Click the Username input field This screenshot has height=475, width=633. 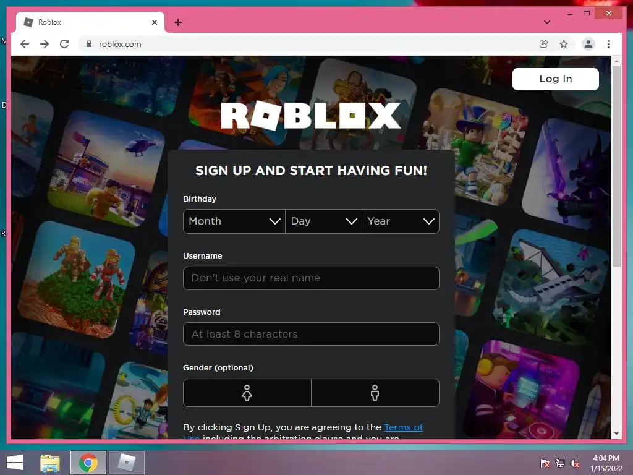coord(311,278)
